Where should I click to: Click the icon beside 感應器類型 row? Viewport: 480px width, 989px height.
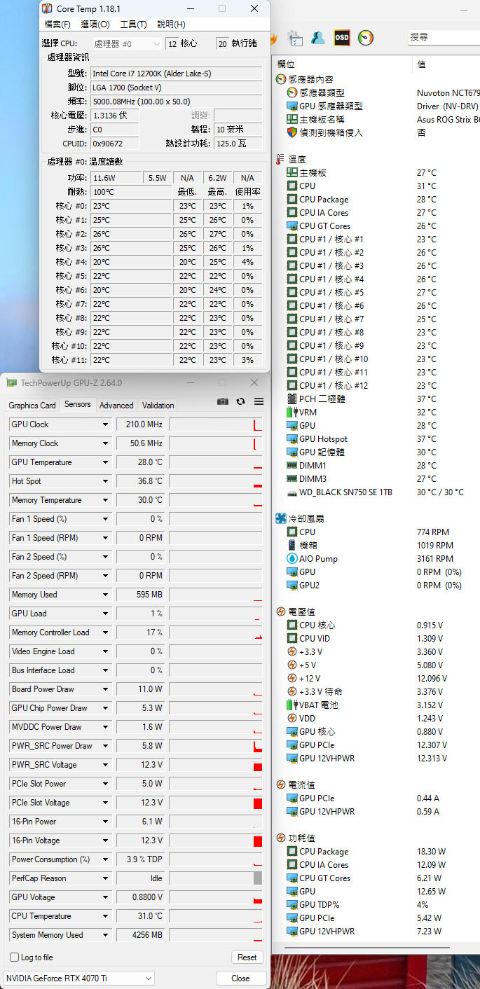click(x=292, y=92)
